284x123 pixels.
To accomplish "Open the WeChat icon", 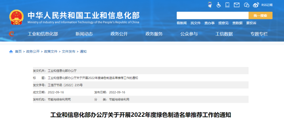I will pyautogui.click(x=246, y=5).
